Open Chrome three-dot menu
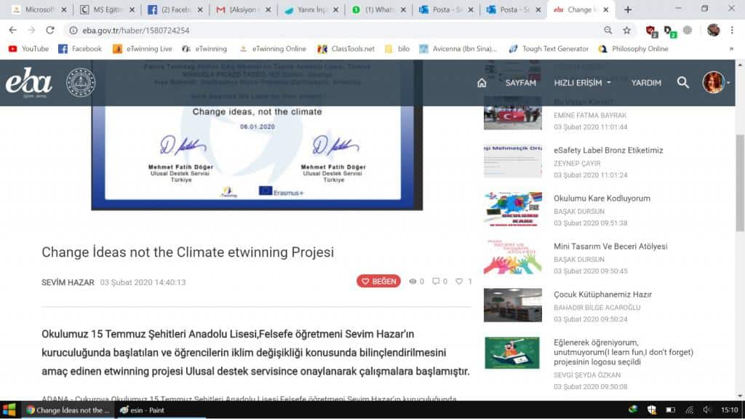 tap(732, 30)
